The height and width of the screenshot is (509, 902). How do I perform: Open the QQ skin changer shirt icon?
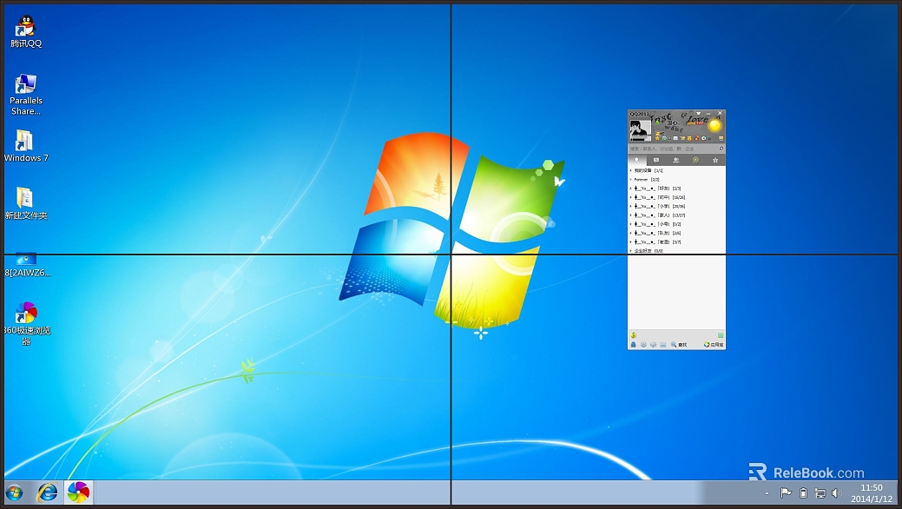[698, 114]
